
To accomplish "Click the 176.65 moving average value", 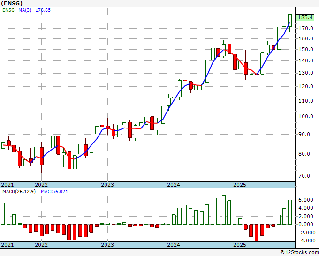I will [43, 10].
